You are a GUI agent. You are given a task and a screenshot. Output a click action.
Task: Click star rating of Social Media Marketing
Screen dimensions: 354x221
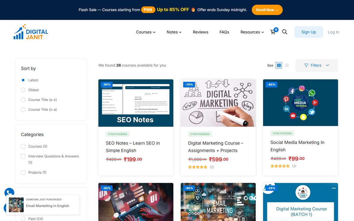pos(280,166)
